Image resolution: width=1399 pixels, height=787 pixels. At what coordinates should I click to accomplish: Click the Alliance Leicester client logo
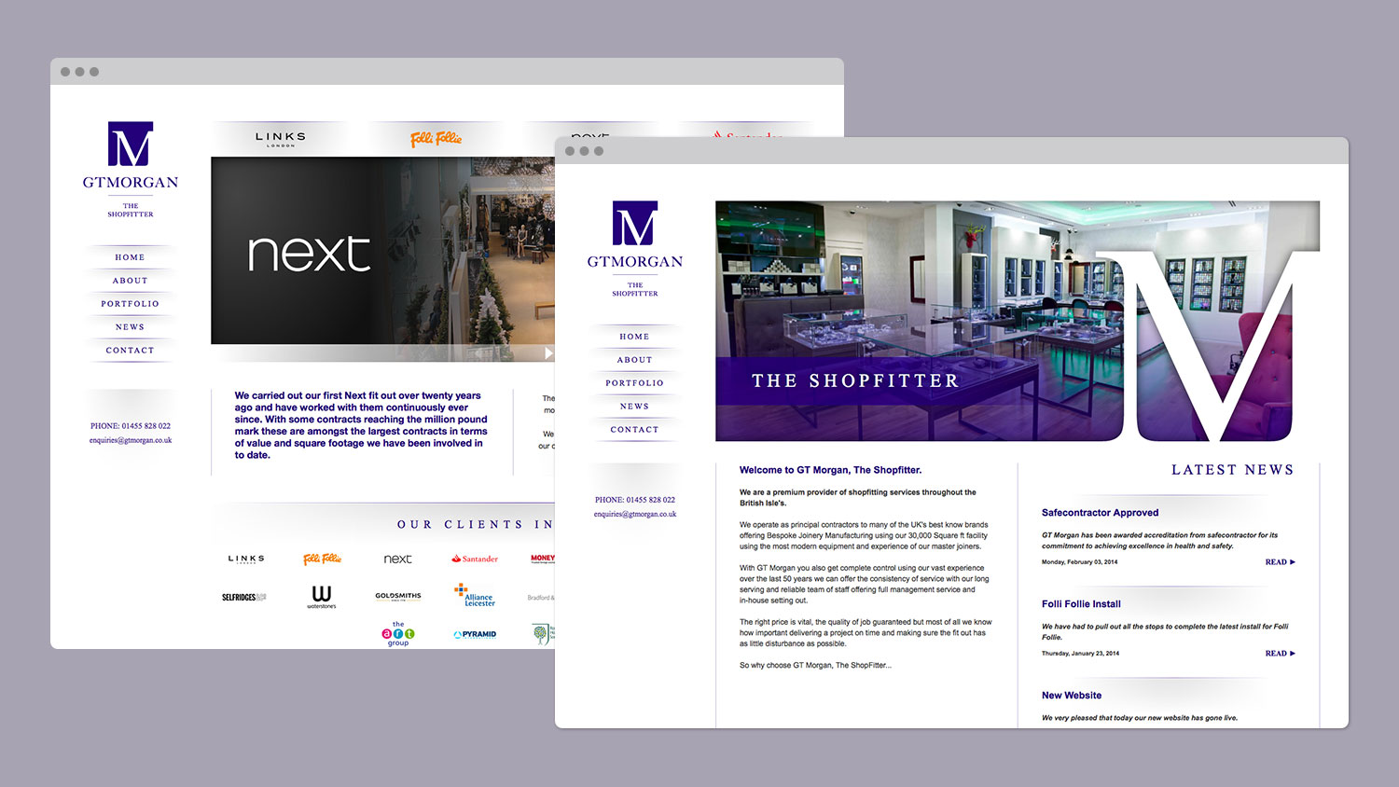point(476,595)
